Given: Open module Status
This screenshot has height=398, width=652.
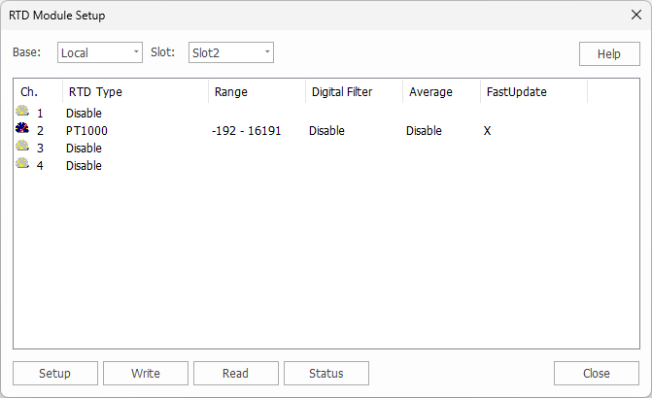Looking at the screenshot, I should 326,374.
